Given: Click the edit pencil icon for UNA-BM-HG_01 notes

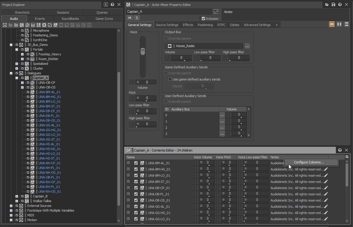Looking at the screenshot, I should [326, 169].
